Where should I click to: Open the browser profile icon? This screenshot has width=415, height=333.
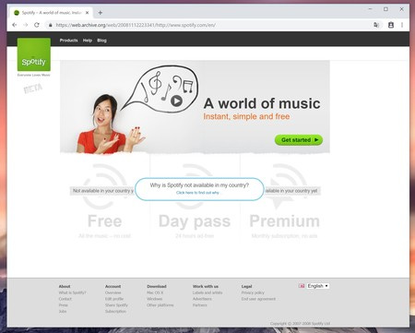[x=391, y=25]
